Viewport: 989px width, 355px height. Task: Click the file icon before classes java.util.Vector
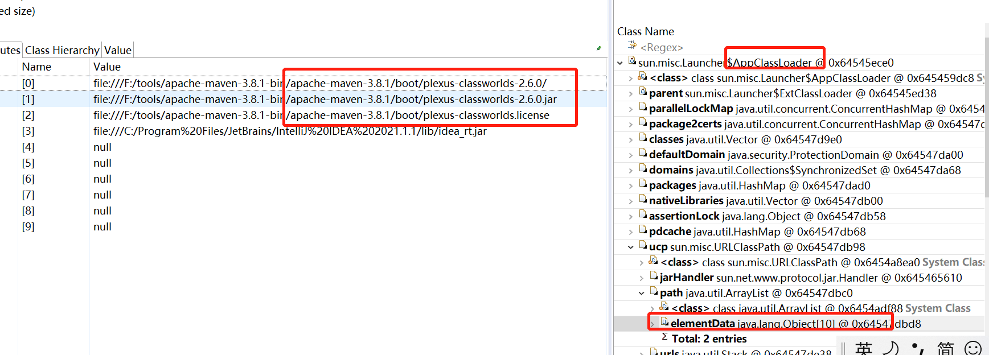[643, 138]
